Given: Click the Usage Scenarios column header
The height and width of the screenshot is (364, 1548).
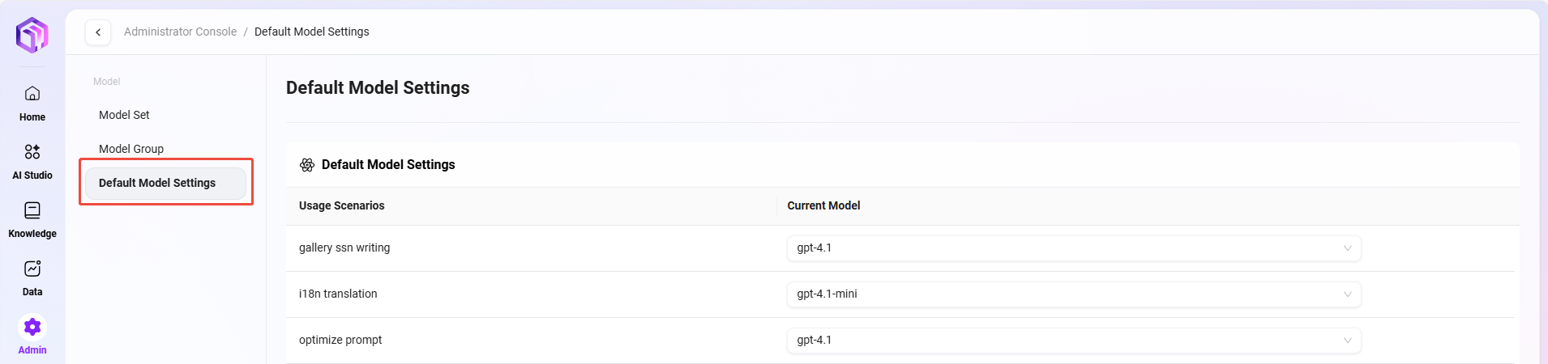Looking at the screenshot, I should pyautogui.click(x=341, y=205).
